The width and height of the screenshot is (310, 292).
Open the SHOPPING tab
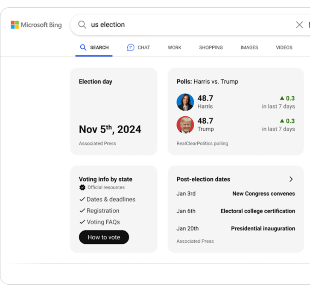(211, 47)
